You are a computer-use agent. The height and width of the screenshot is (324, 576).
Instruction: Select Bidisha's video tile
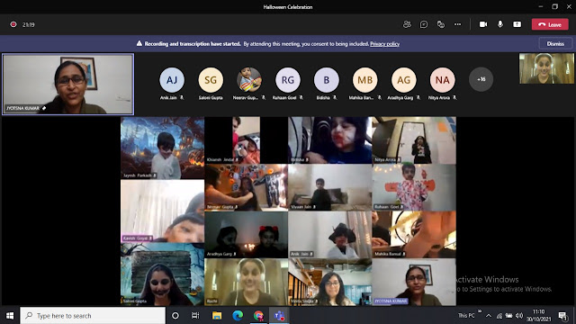click(x=330, y=140)
